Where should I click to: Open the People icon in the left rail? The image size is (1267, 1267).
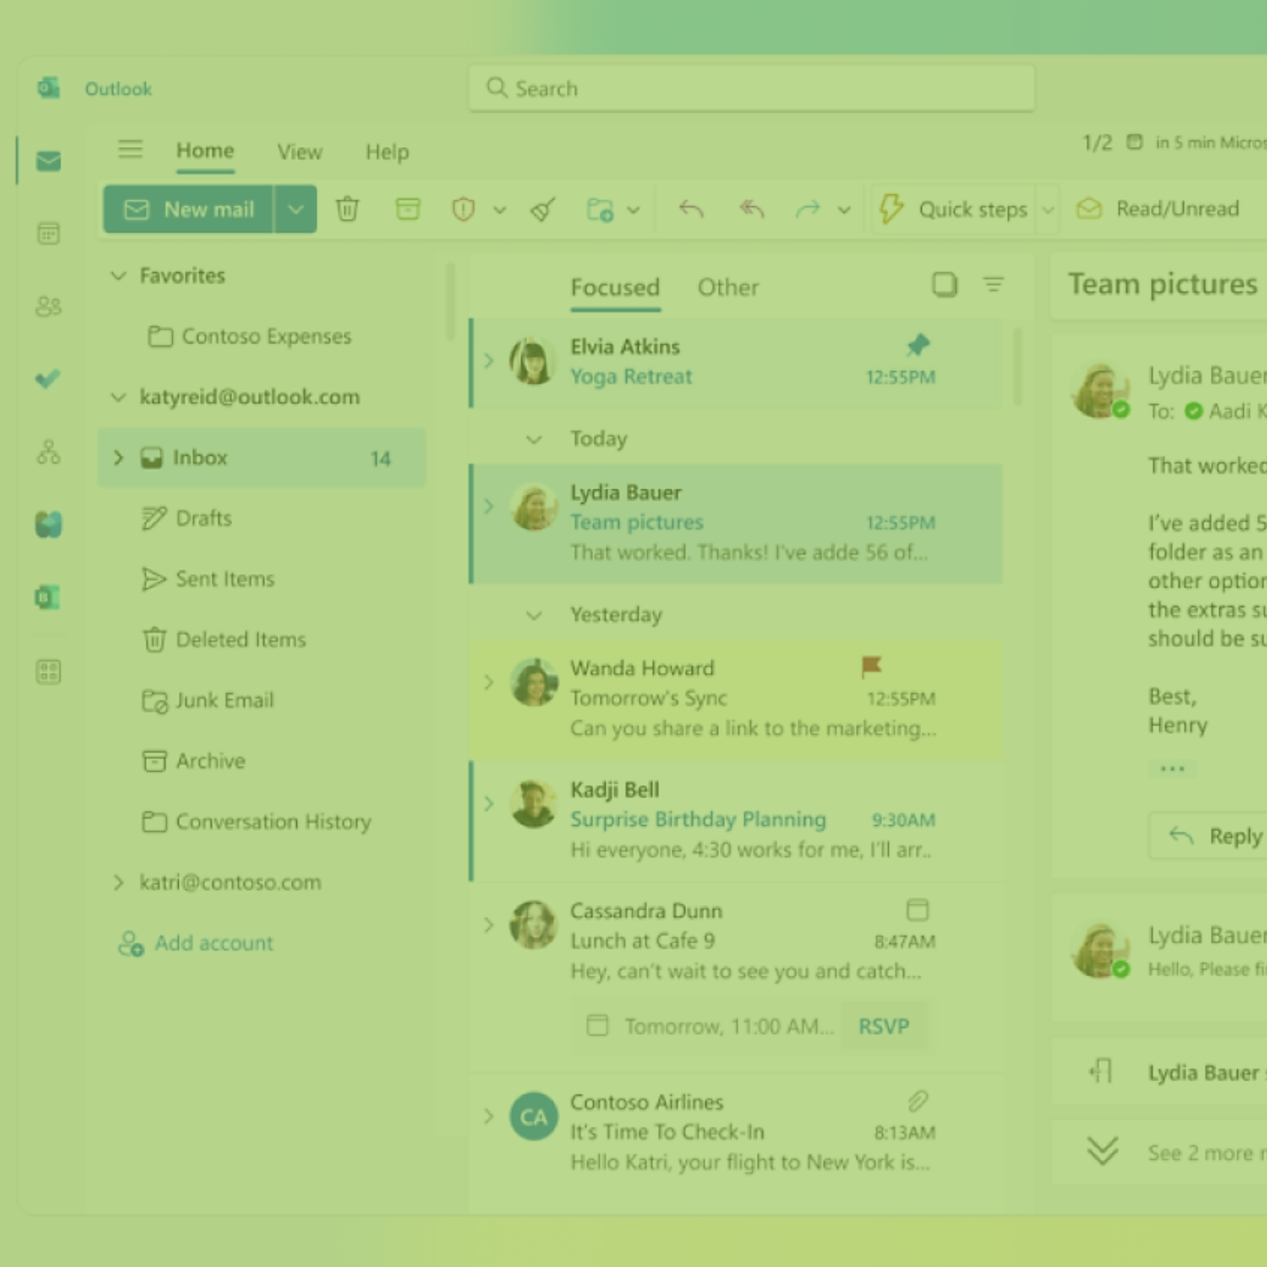pos(48,306)
